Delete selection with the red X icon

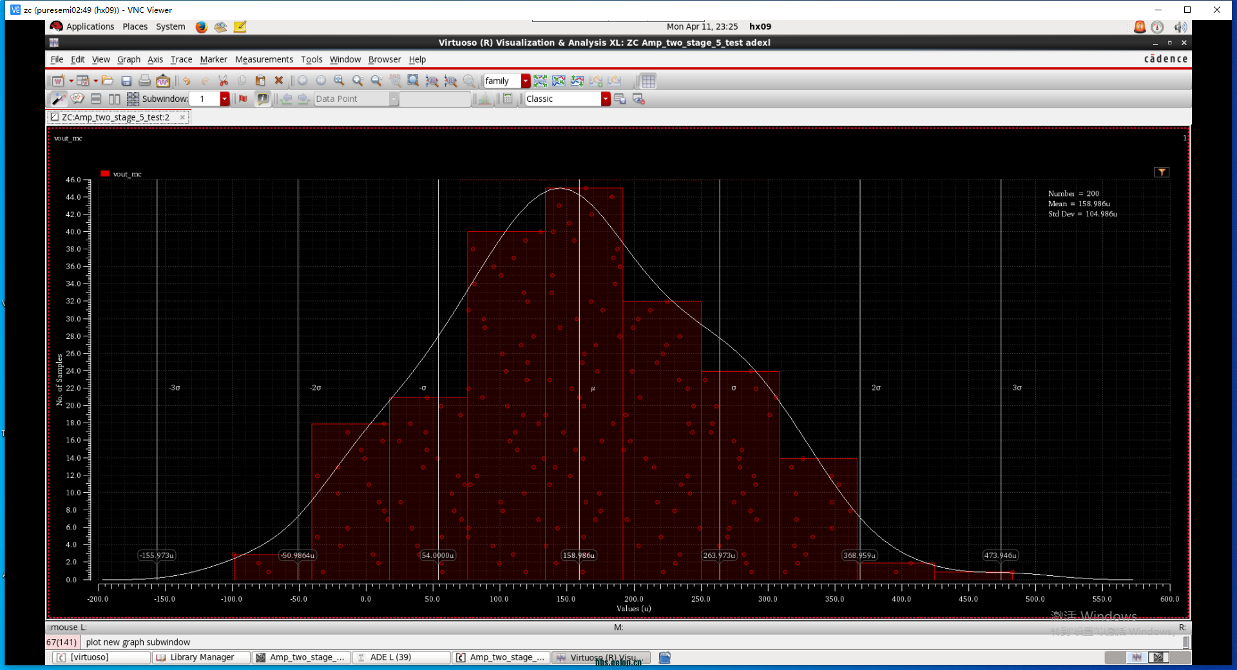click(x=279, y=81)
